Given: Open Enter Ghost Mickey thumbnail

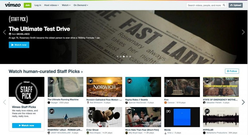Looking at the screenshot, I should tap(104, 117).
